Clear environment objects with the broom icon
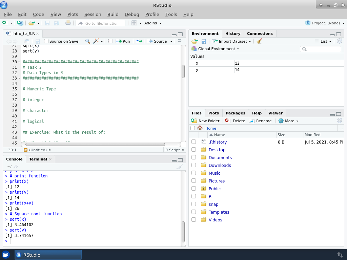The width and height of the screenshot is (347, 260). coord(260,41)
